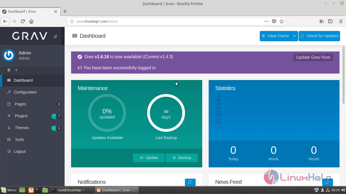Click the clock showing 00:39
Image resolution: width=346 pixels, height=194 pixels.
coord(335,190)
